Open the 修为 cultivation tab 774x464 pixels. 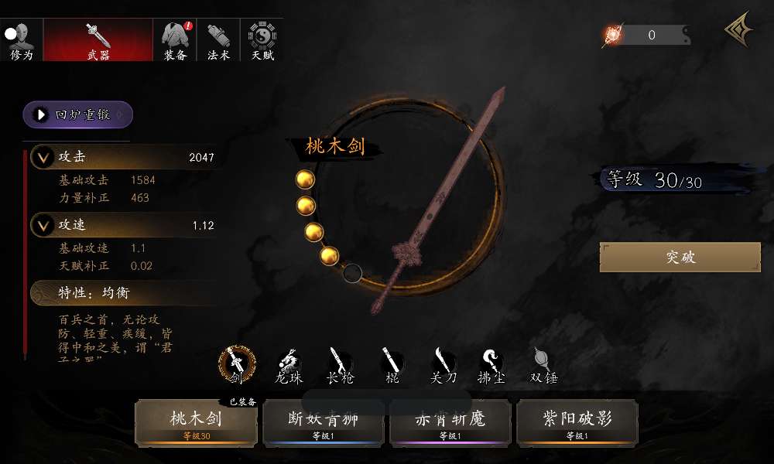21,40
